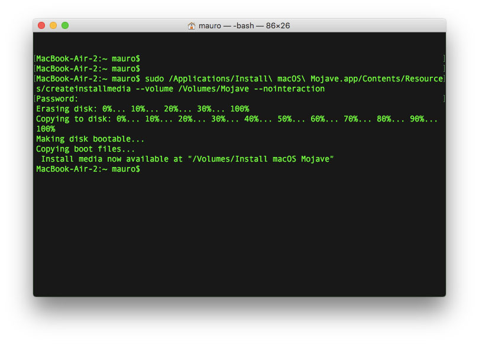Click the "Erasing disk" progress line
Image resolution: width=479 pixels, height=344 pixels.
(x=142, y=109)
